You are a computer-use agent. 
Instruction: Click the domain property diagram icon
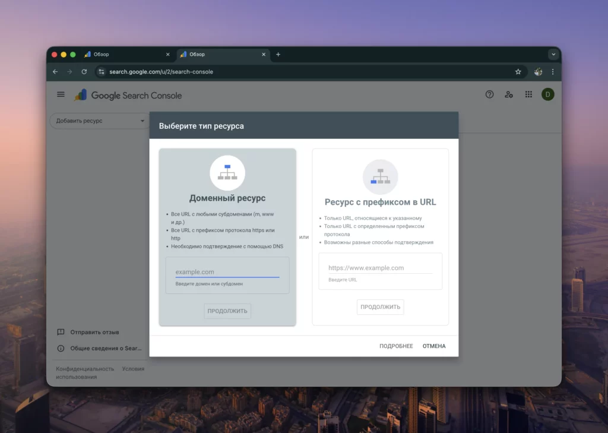227,173
